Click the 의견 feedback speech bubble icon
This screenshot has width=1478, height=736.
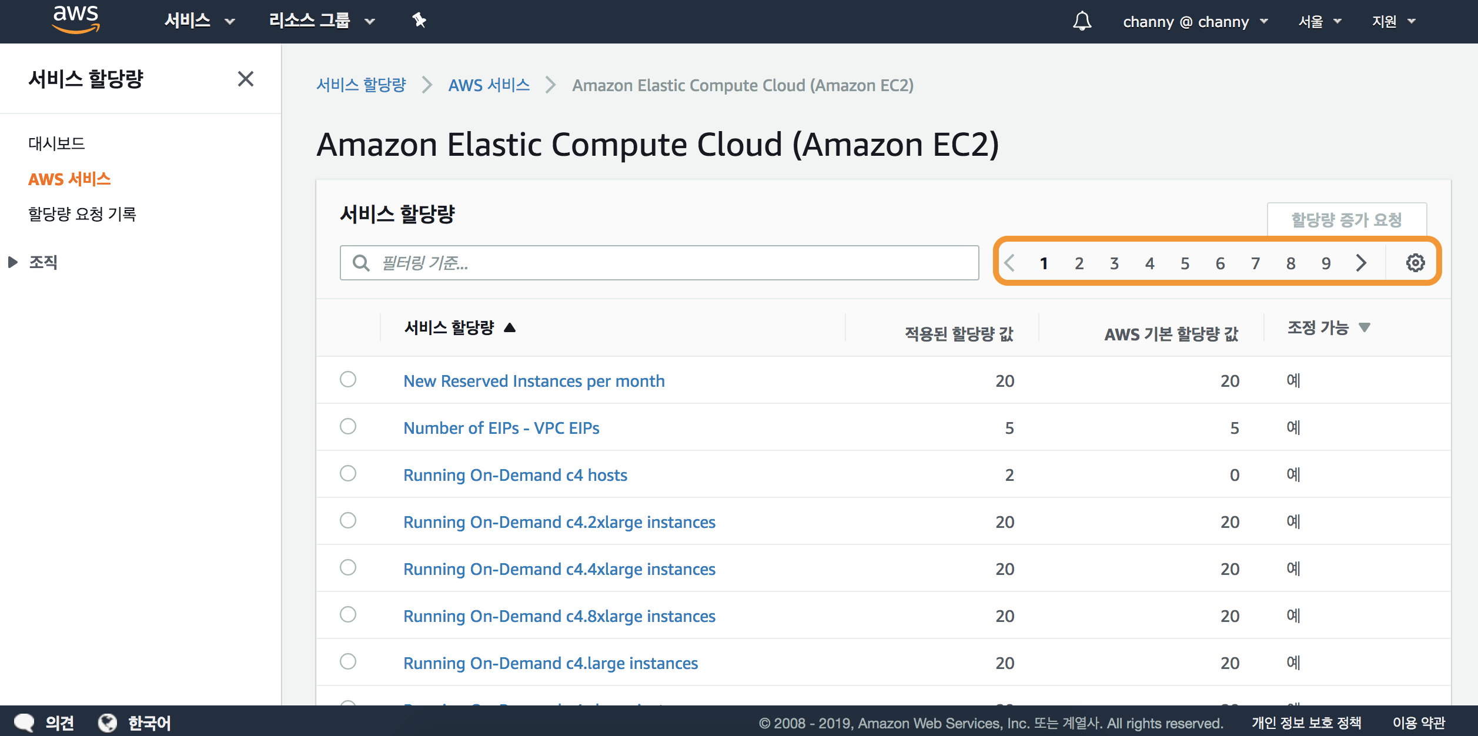click(24, 722)
